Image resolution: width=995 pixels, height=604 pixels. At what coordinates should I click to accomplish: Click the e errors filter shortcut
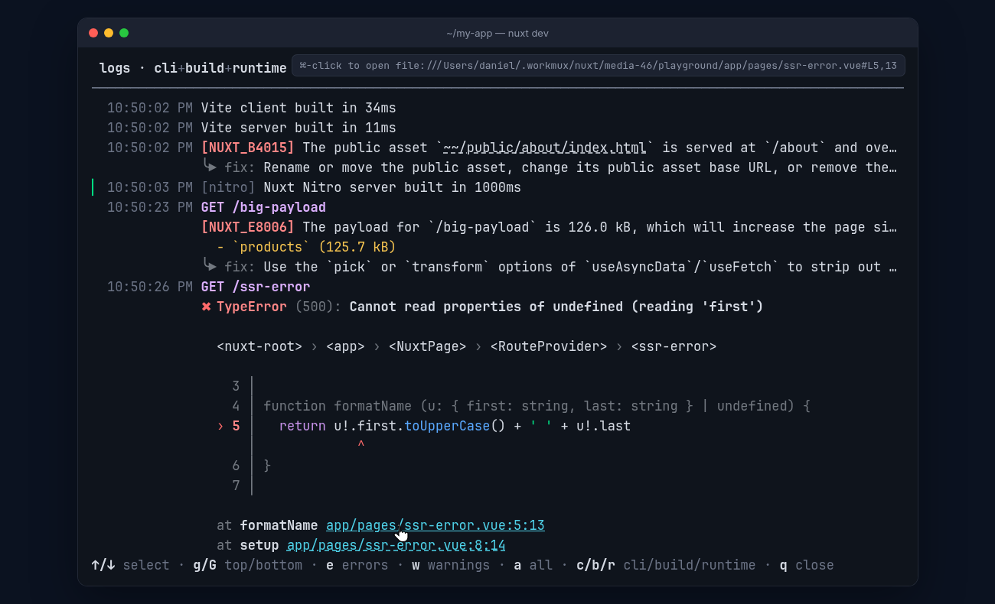(357, 565)
